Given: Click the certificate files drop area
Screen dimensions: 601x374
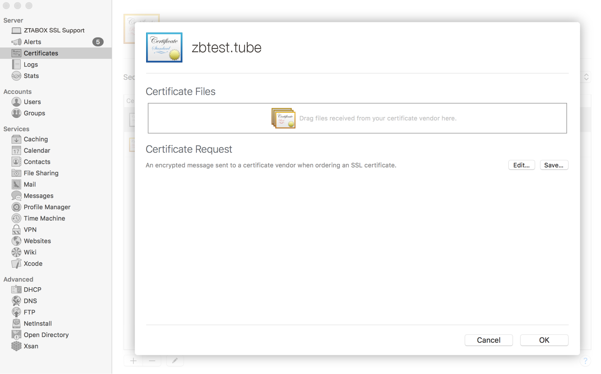Looking at the screenshot, I should click(357, 118).
